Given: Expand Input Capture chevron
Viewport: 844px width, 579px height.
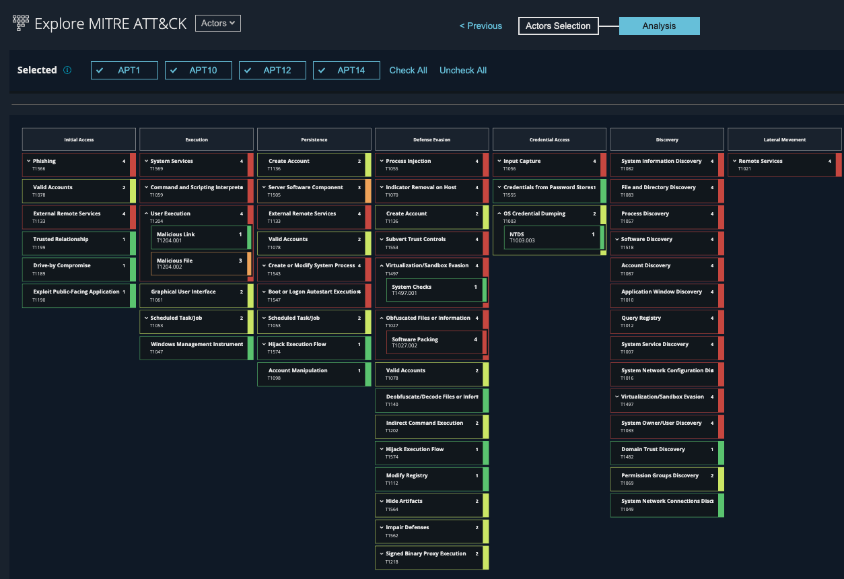Looking at the screenshot, I should [499, 161].
